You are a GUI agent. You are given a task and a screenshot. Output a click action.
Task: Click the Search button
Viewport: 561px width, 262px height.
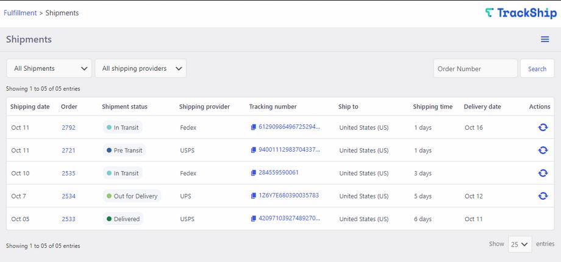tap(537, 69)
